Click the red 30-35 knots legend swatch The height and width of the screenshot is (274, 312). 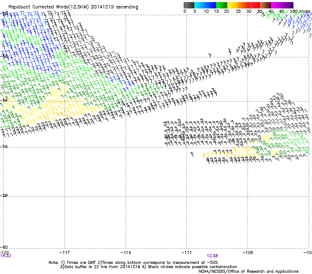(x=255, y=5)
